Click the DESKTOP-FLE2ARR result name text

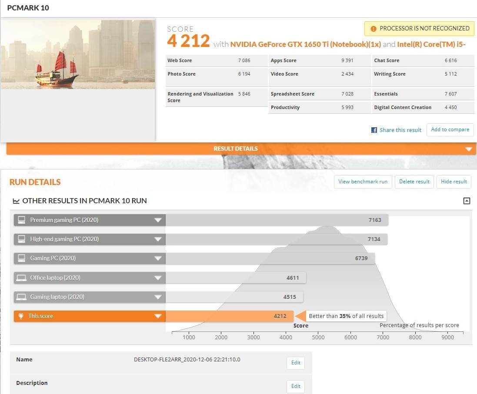pos(187,360)
